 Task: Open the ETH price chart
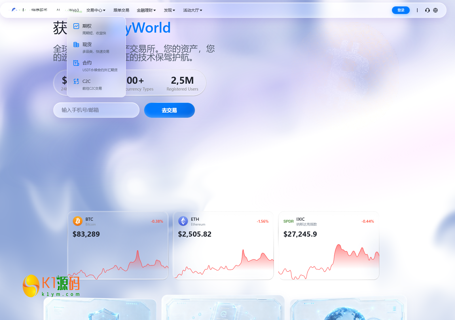click(x=223, y=264)
